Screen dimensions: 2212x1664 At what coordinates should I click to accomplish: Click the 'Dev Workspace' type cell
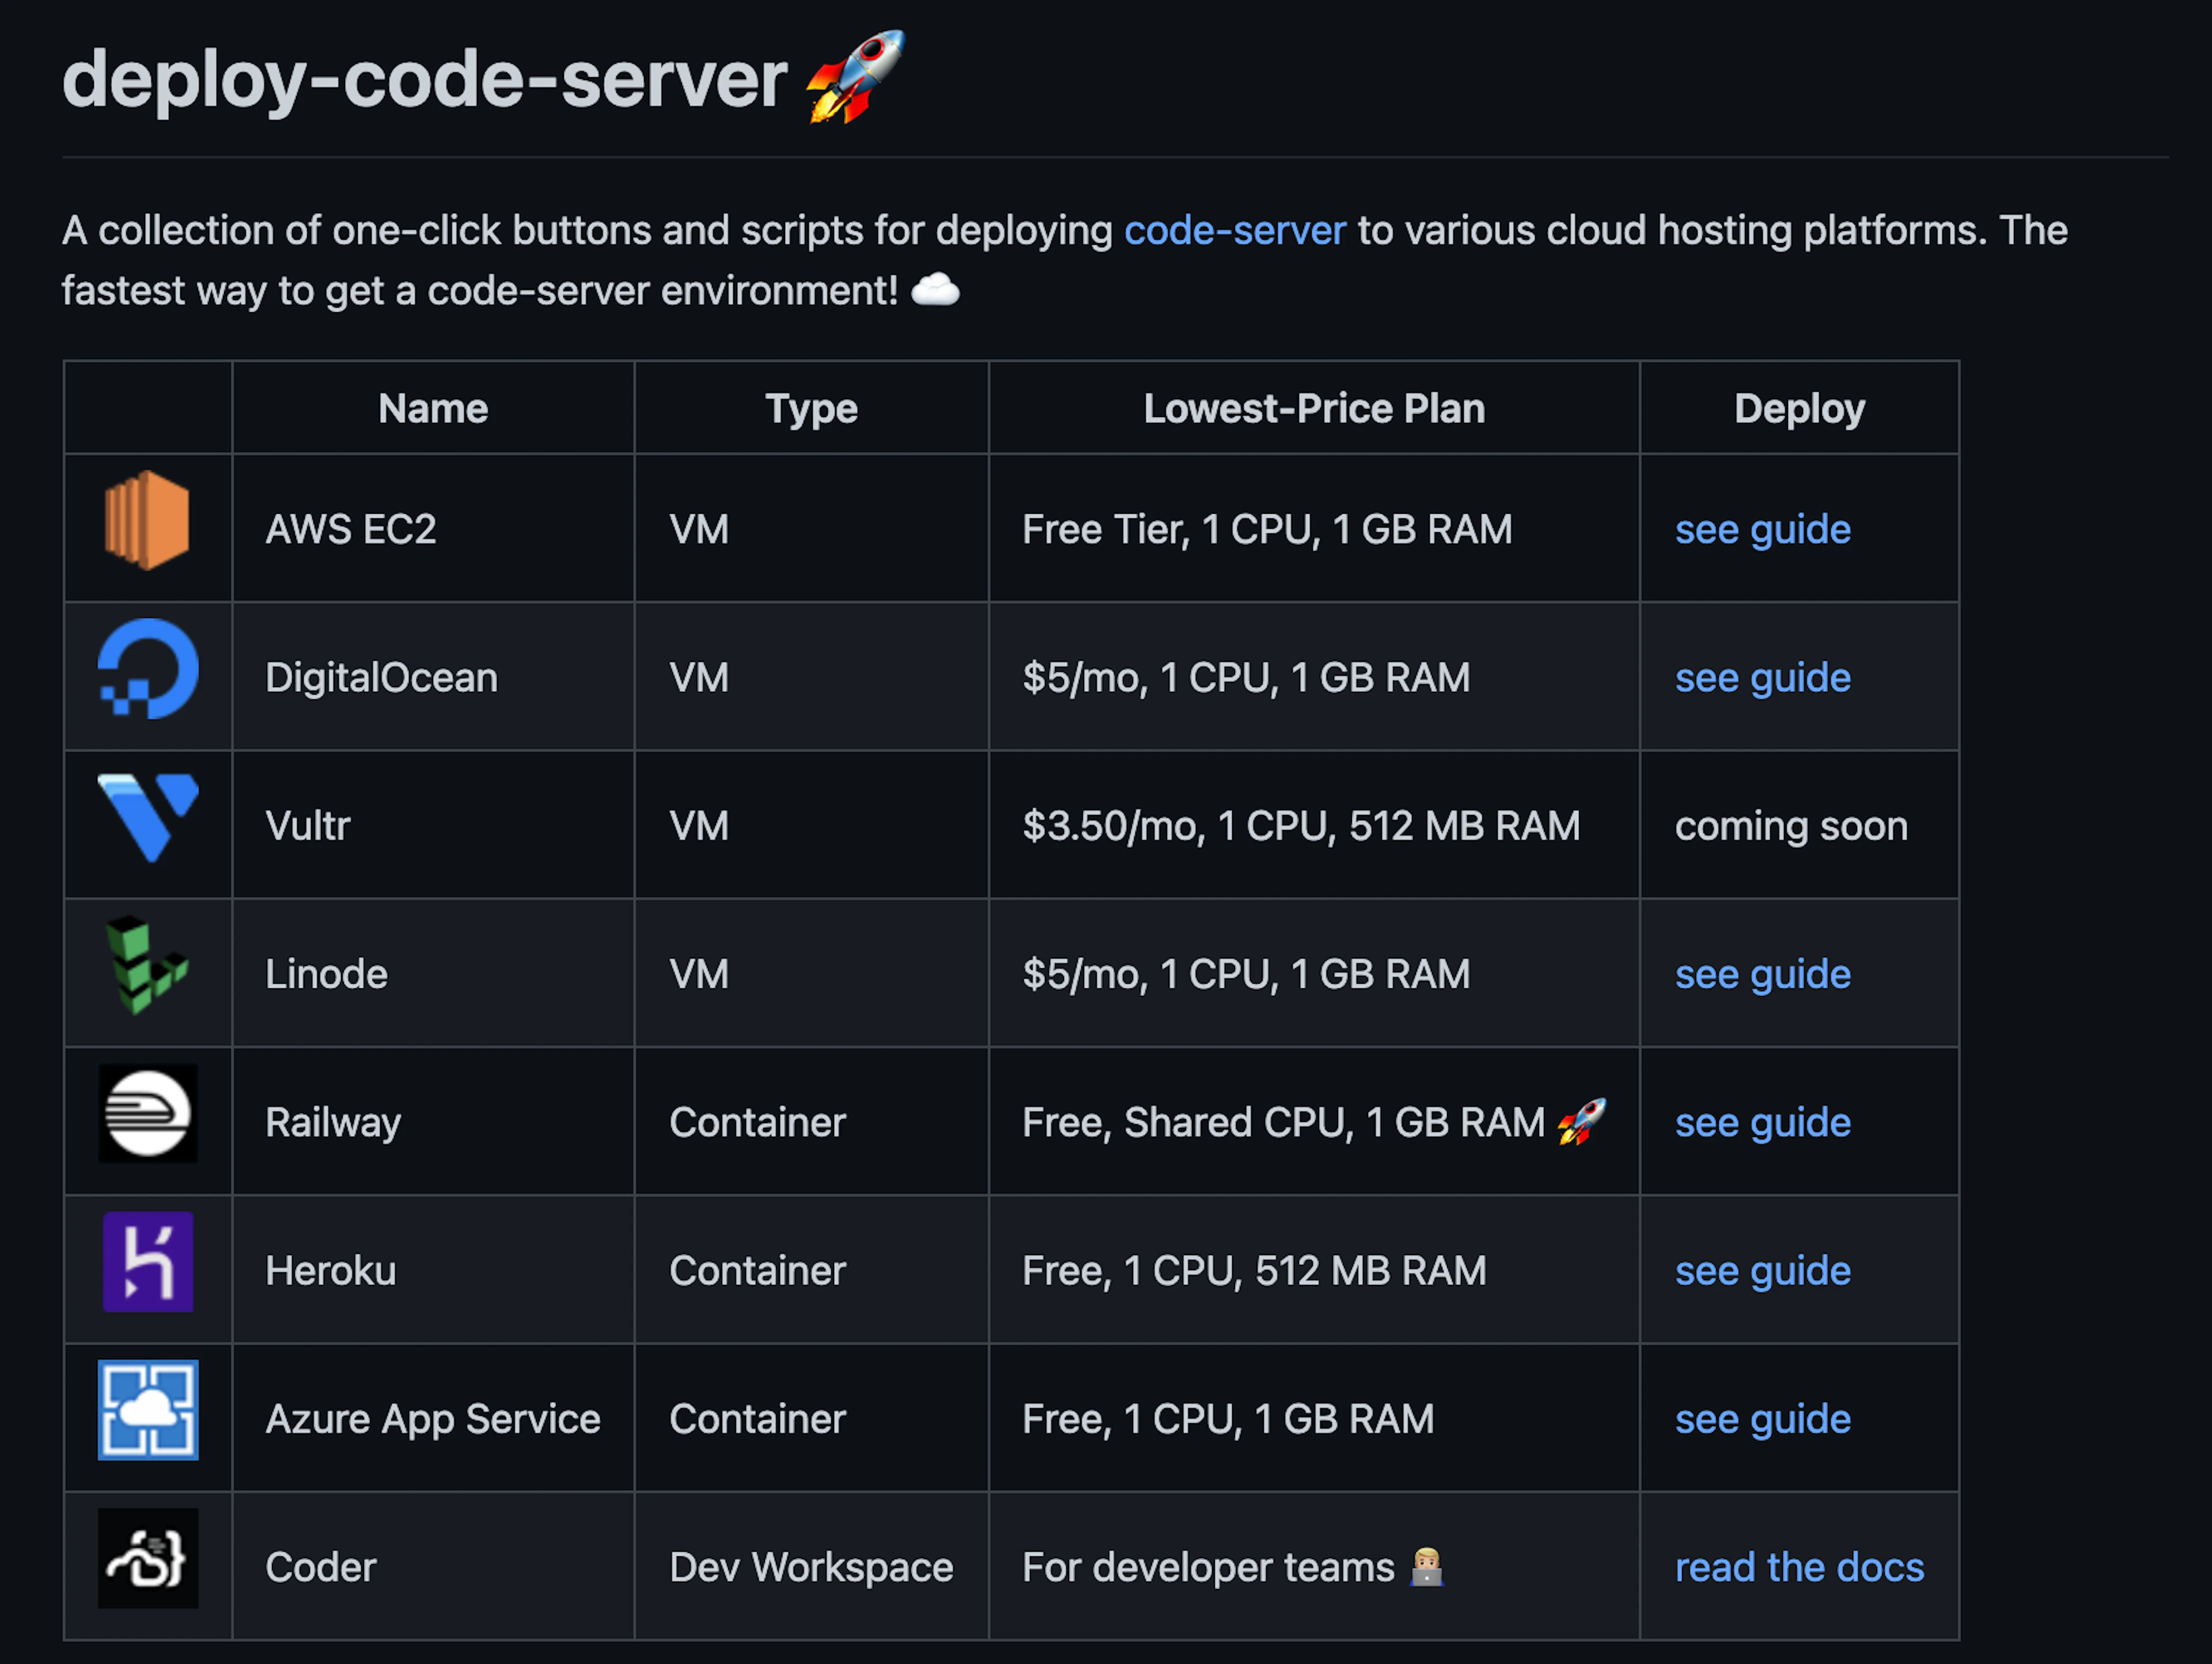(x=811, y=1567)
